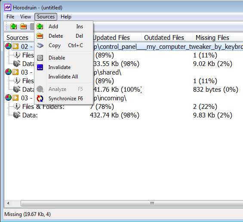Click data icon of Data row under 02

pos(17,63)
